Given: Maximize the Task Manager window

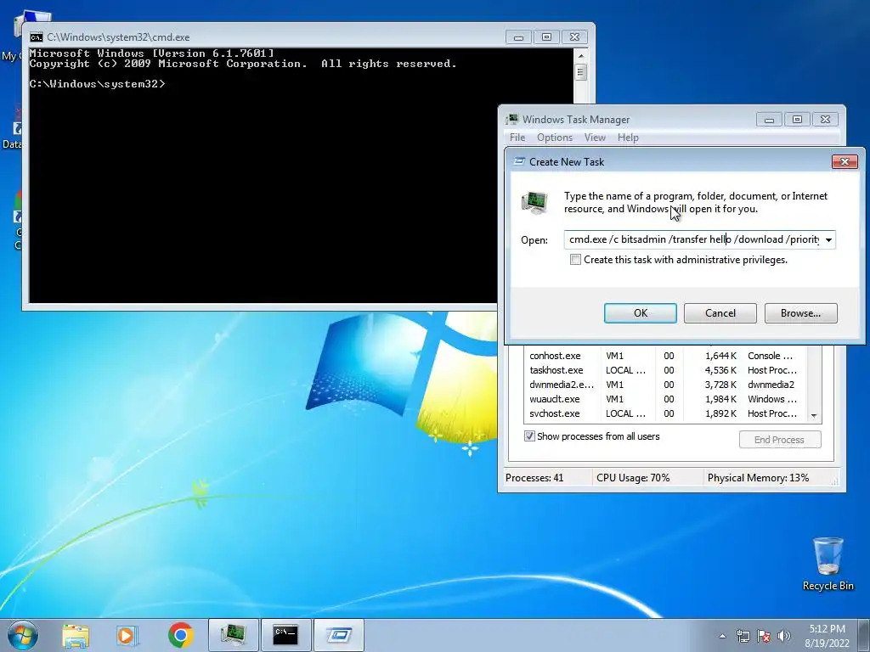Looking at the screenshot, I should [797, 119].
